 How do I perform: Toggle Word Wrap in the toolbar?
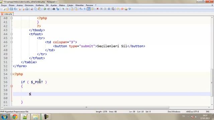coord(81,9)
